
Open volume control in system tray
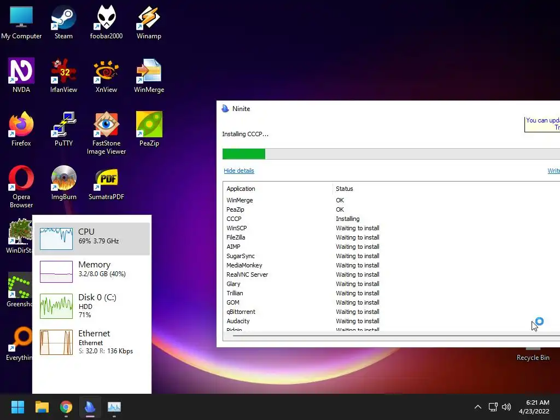(506, 407)
